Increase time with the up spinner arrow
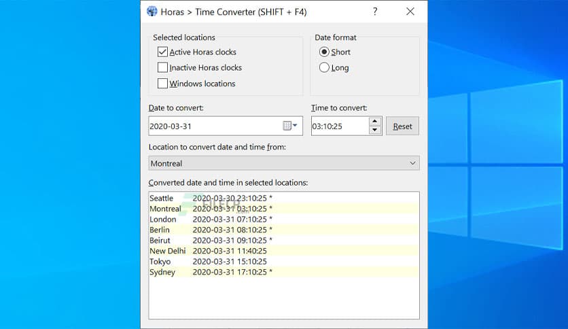 [x=374, y=122]
